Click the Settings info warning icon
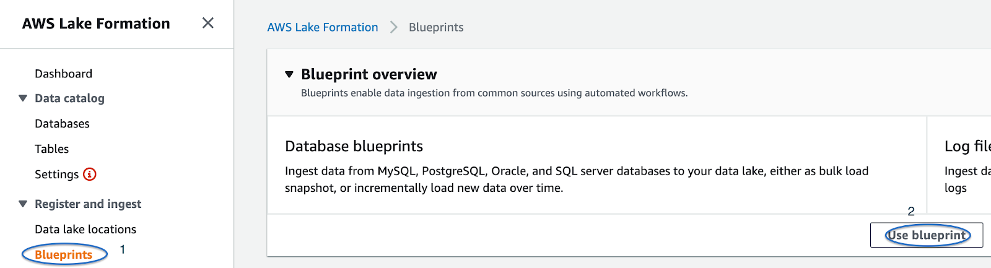The width and height of the screenshot is (991, 268). [x=90, y=174]
